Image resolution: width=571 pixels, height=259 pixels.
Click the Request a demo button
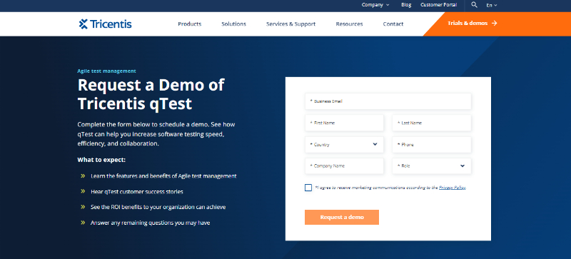pos(342,217)
